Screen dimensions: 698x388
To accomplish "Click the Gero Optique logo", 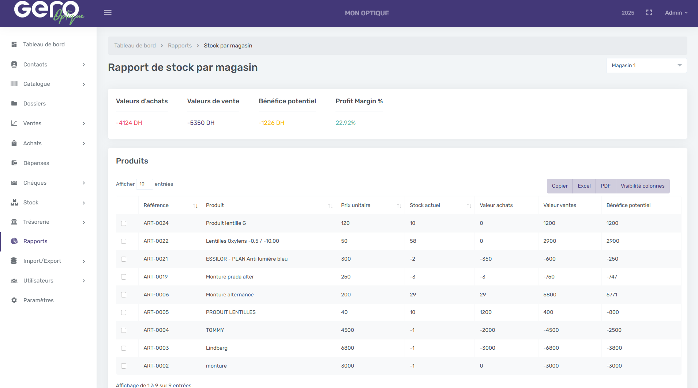I will click(x=49, y=12).
